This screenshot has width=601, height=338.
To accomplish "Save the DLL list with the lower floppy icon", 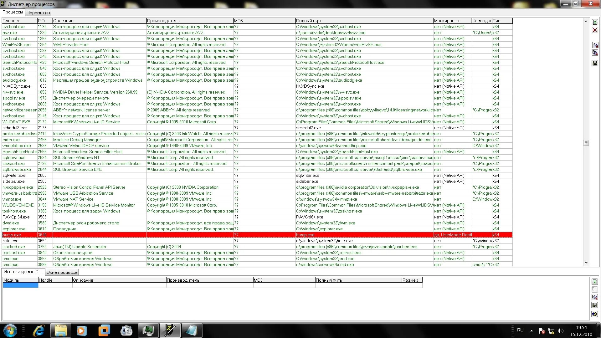I will pos(594,305).
